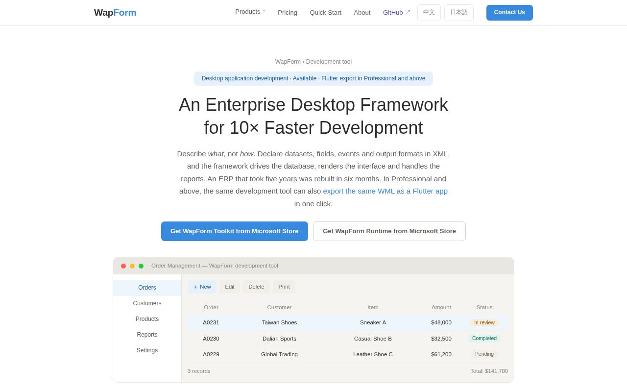627x392 pixels.
Task: Click the $61,200 amount cell
Action: pyautogui.click(x=441, y=354)
